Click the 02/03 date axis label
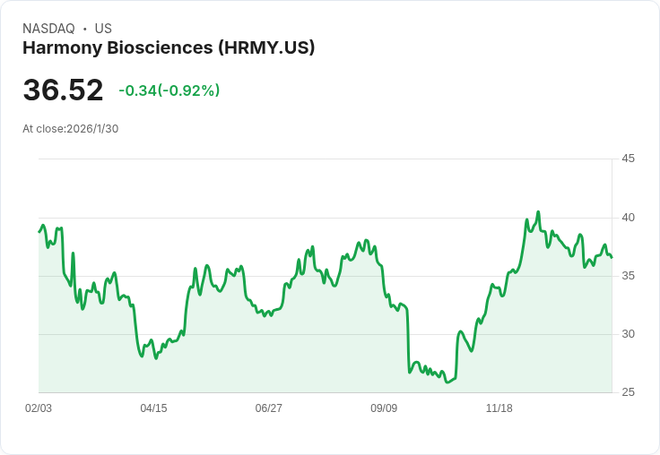660x455 pixels. pyautogui.click(x=39, y=408)
